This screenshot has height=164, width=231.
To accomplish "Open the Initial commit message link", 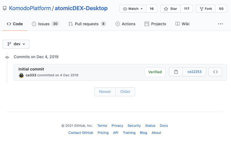I will tap(31, 69).
